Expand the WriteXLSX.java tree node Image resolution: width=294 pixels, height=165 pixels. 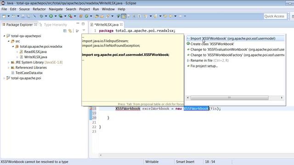coord(17,57)
